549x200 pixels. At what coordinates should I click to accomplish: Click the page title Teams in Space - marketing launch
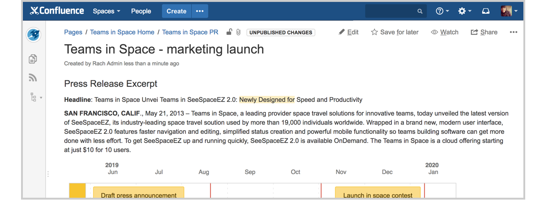pos(164,49)
